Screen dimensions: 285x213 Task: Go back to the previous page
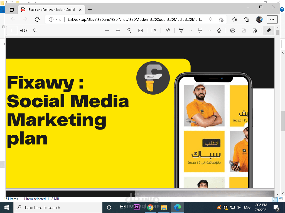13,19
